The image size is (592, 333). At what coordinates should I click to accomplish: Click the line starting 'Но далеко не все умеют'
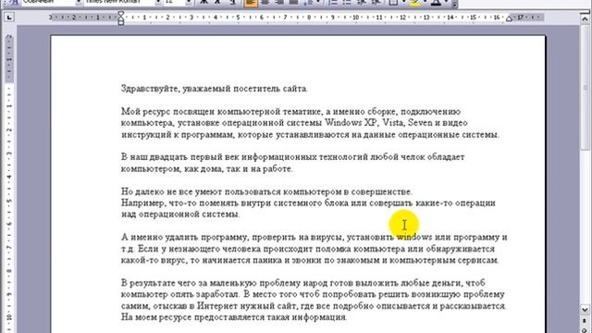pyautogui.click(x=266, y=191)
